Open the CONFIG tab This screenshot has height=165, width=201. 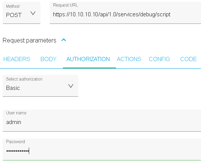(x=159, y=59)
